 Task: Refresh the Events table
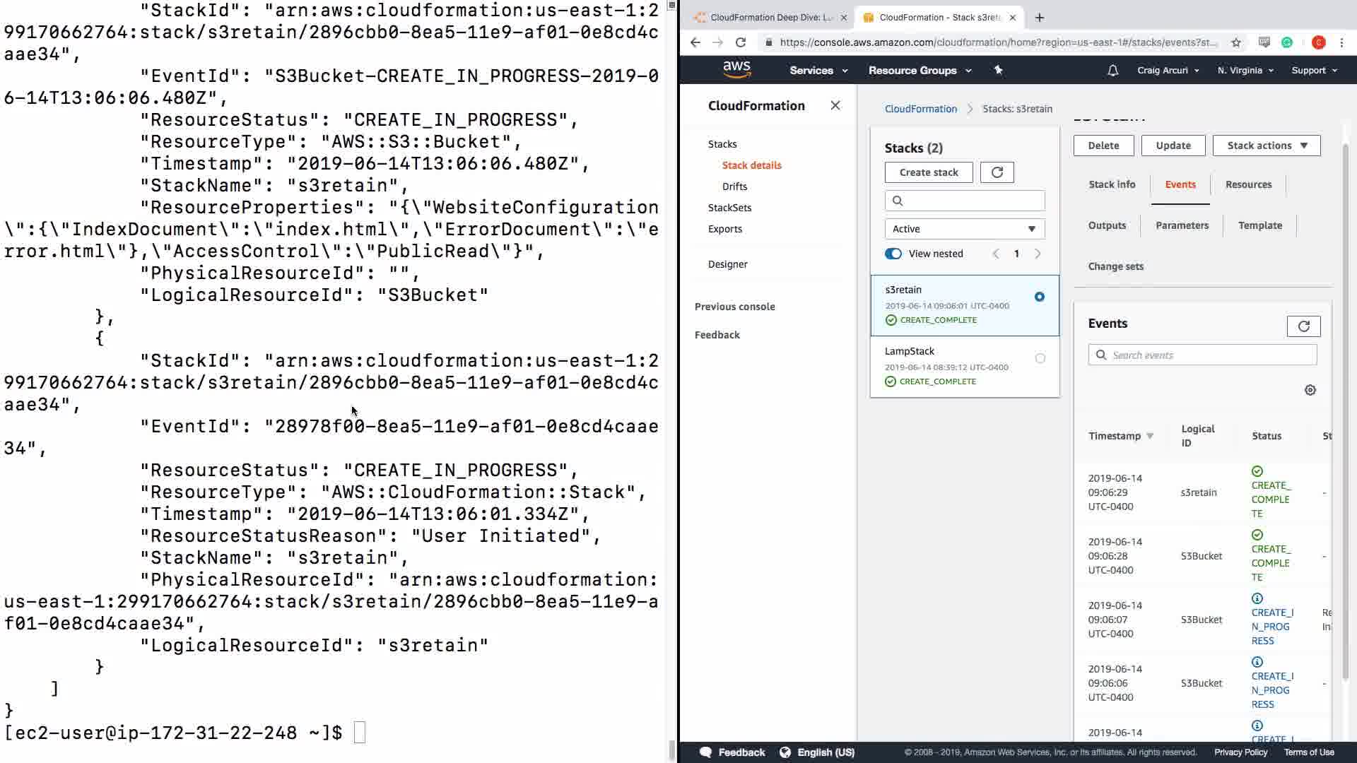1303,326
